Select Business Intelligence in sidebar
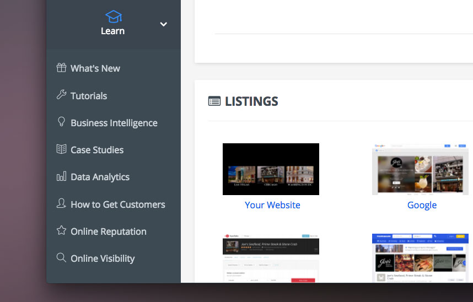This screenshot has width=473, height=302. [114, 123]
